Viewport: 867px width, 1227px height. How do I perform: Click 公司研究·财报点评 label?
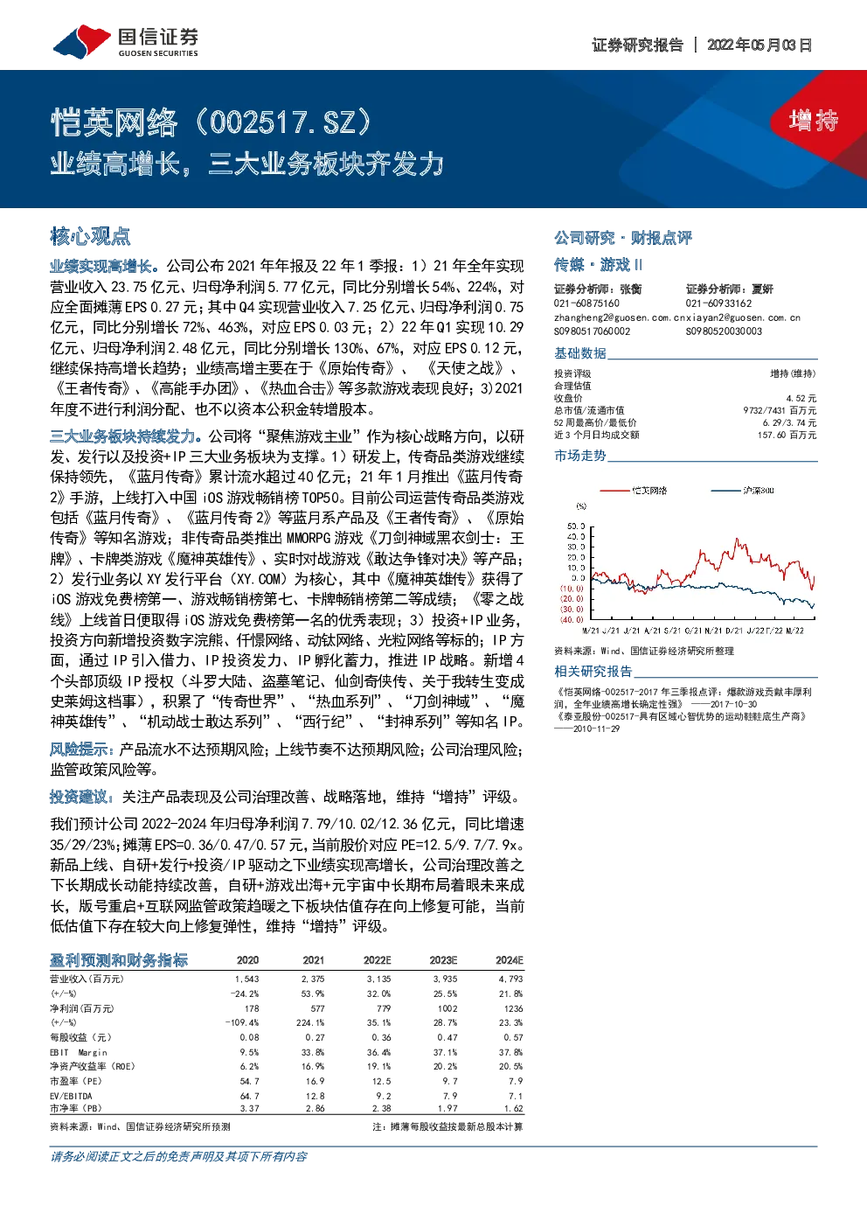pyautogui.click(x=623, y=238)
